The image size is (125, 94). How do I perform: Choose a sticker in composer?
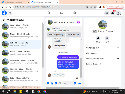56,83
